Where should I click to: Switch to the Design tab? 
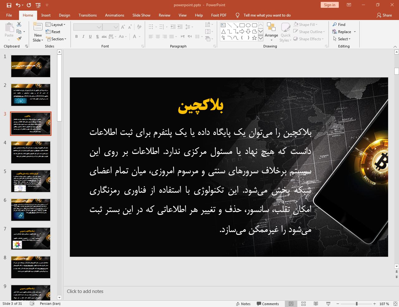(x=65, y=15)
